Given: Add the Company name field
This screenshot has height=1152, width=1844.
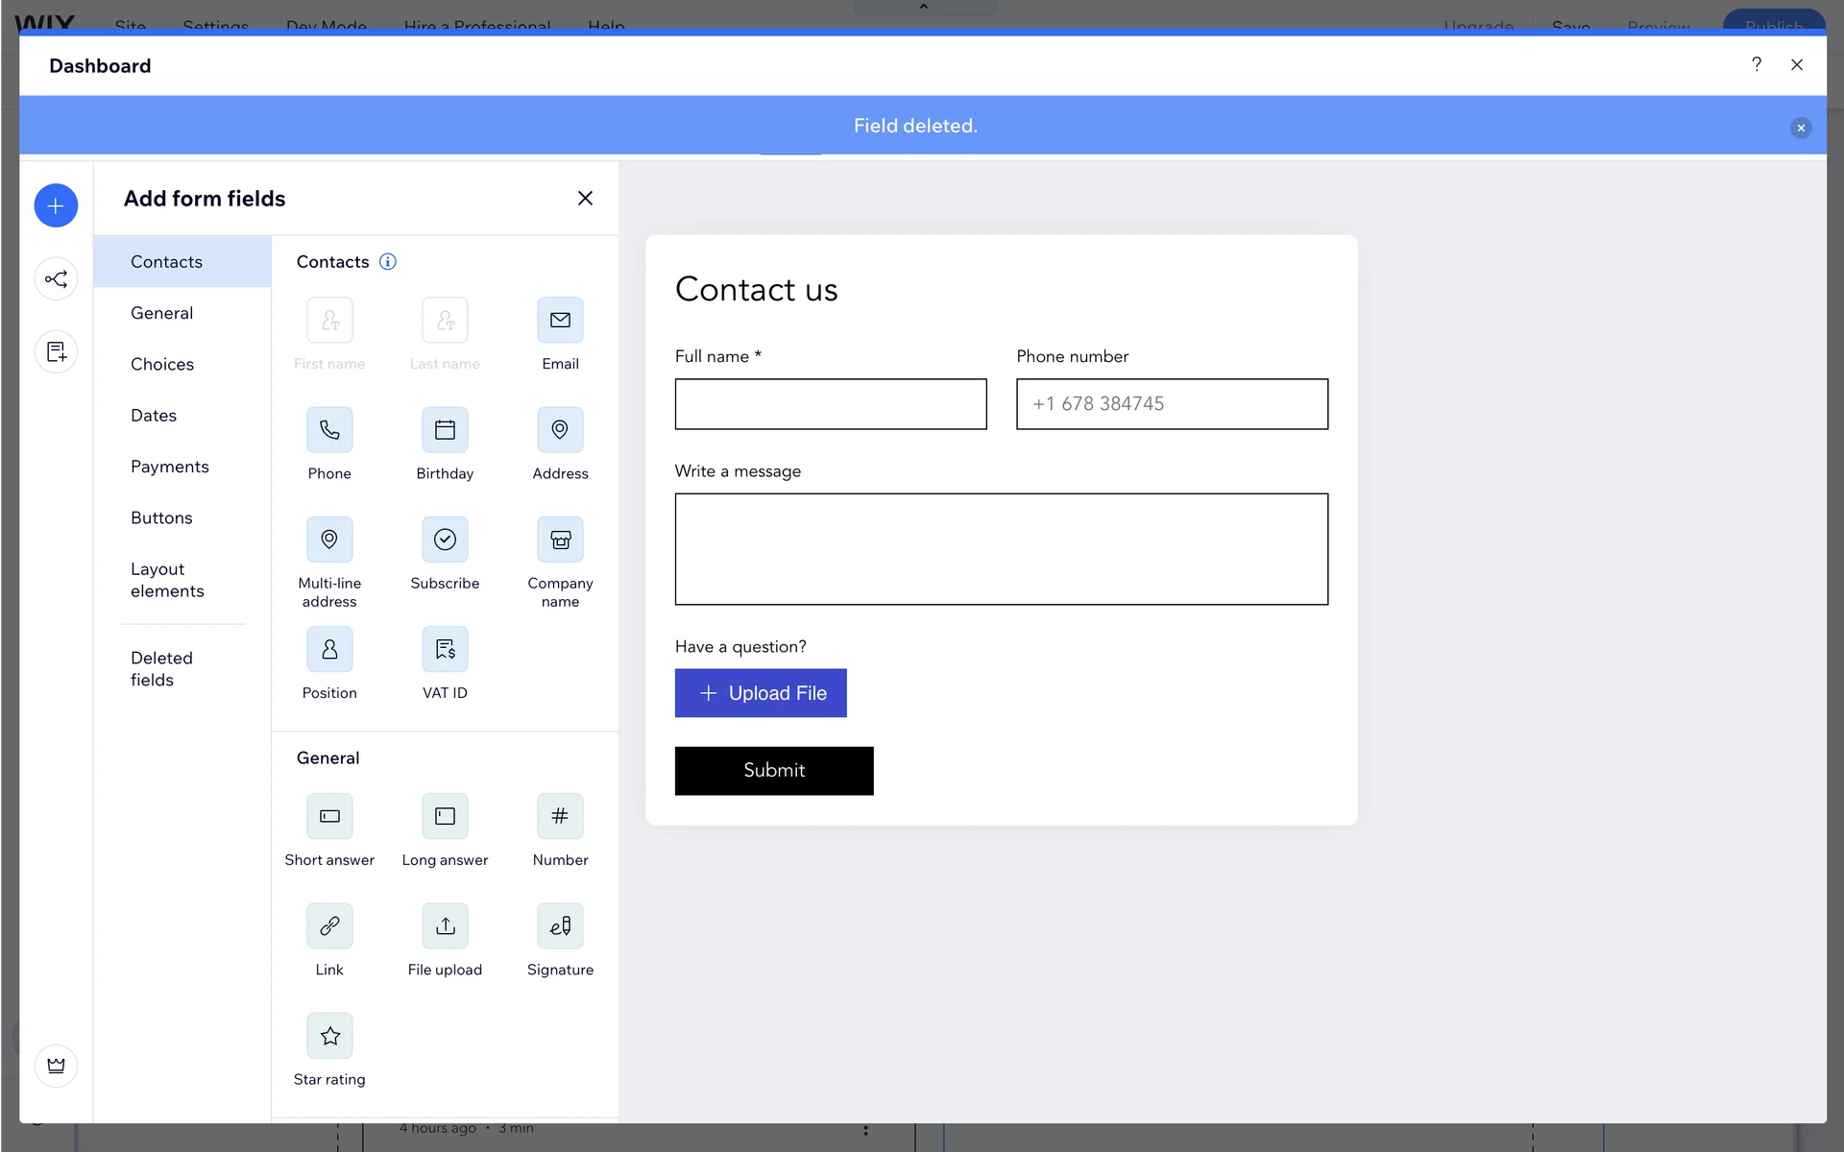Looking at the screenshot, I should click(560, 540).
